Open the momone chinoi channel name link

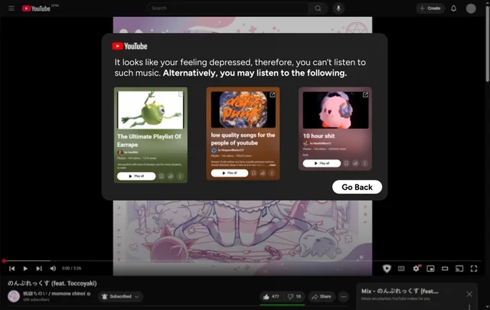point(54,293)
